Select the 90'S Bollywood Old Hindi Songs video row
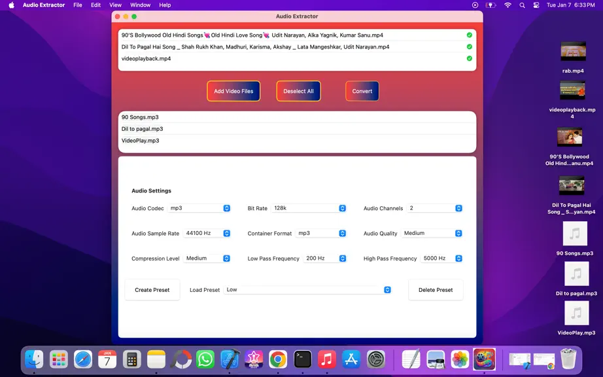 click(297, 35)
